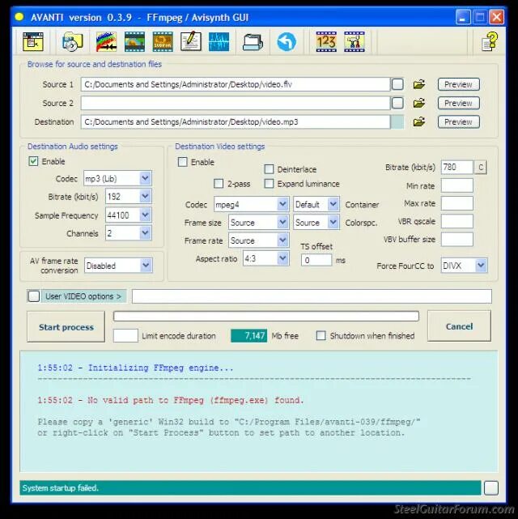Click the User VIDEO options > button
Viewport: 518px width, 519px height.
click(83, 296)
